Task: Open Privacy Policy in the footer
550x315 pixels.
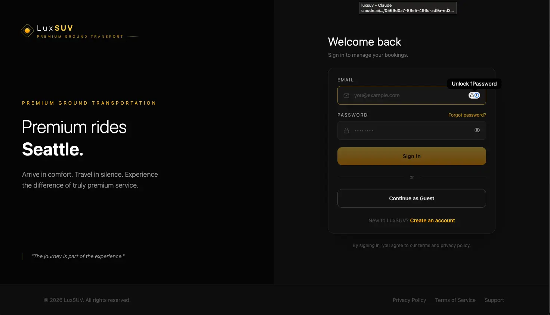Action: (409, 300)
